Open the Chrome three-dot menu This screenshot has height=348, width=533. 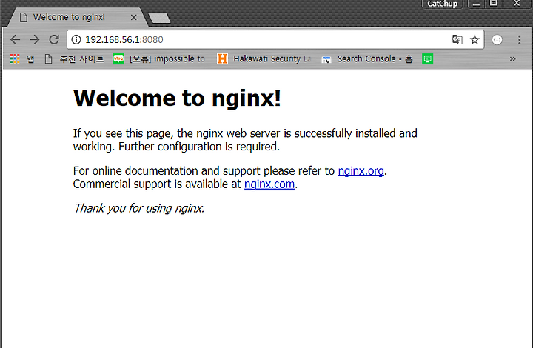(x=519, y=40)
